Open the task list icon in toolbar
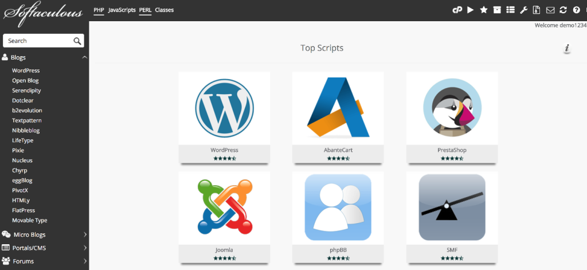 (510, 10)
